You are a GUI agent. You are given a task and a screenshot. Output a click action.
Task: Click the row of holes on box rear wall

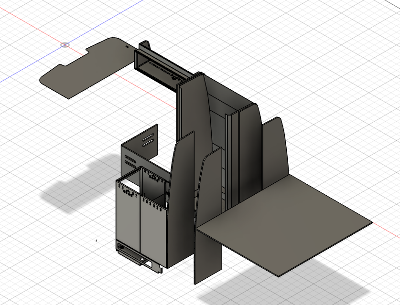(154, 178)
